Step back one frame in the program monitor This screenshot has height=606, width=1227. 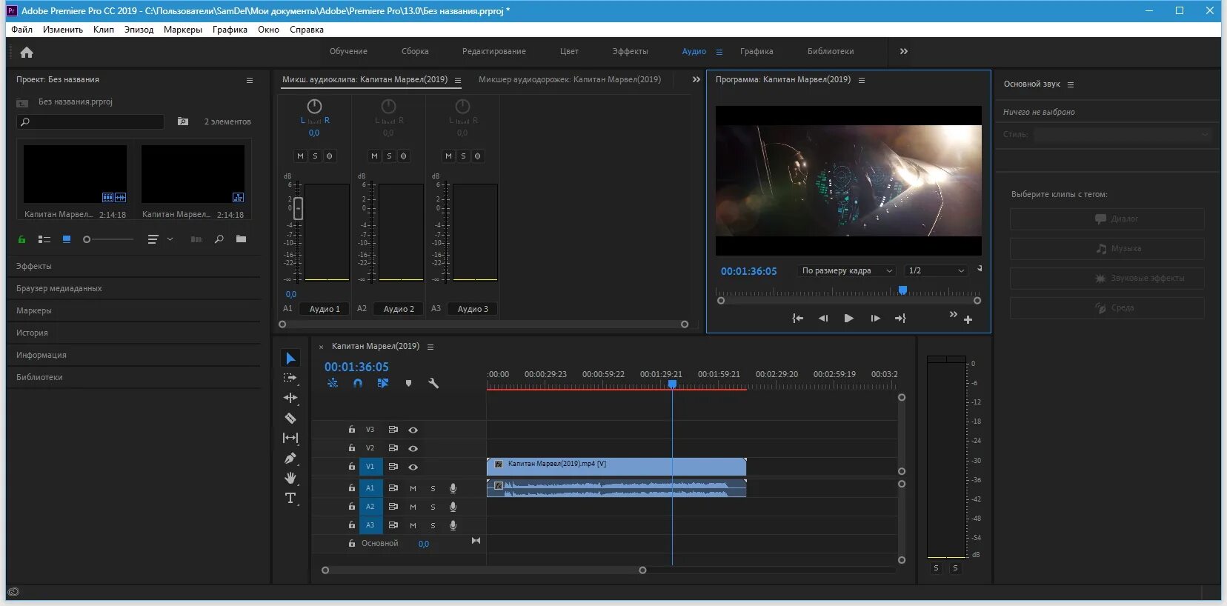tap(823, 319)
